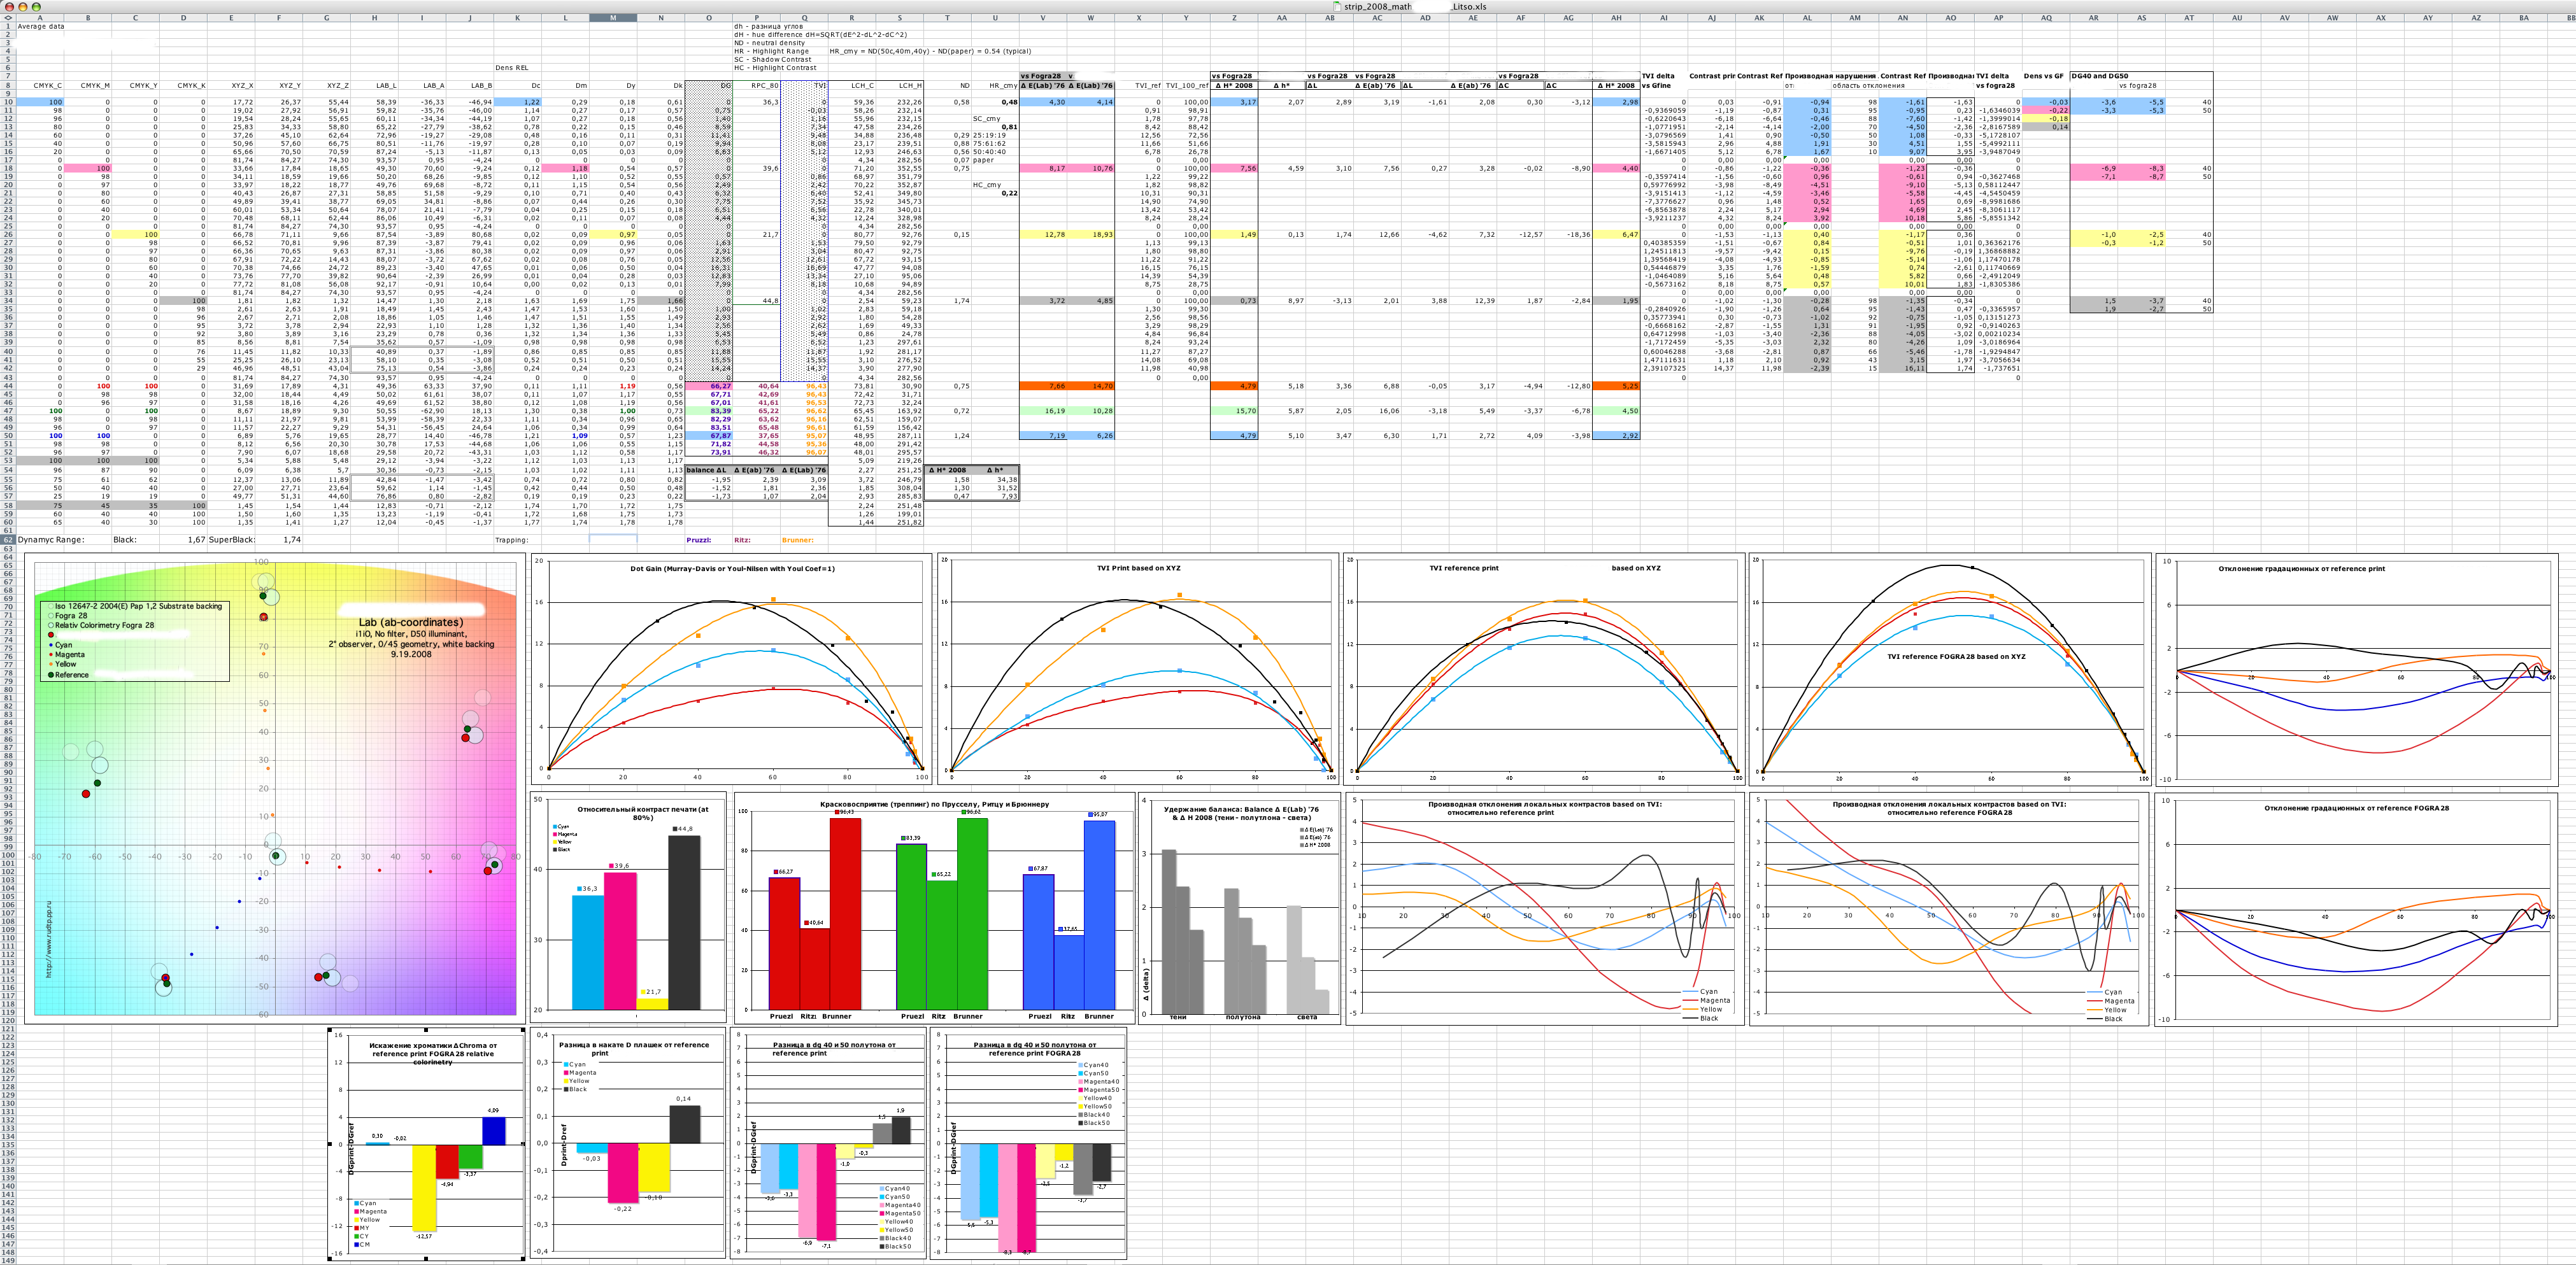This screenshot has height=1265, width=2576.
Task: Click the yellow -12,57 bar in Chroma chart
Action: 424,1187
